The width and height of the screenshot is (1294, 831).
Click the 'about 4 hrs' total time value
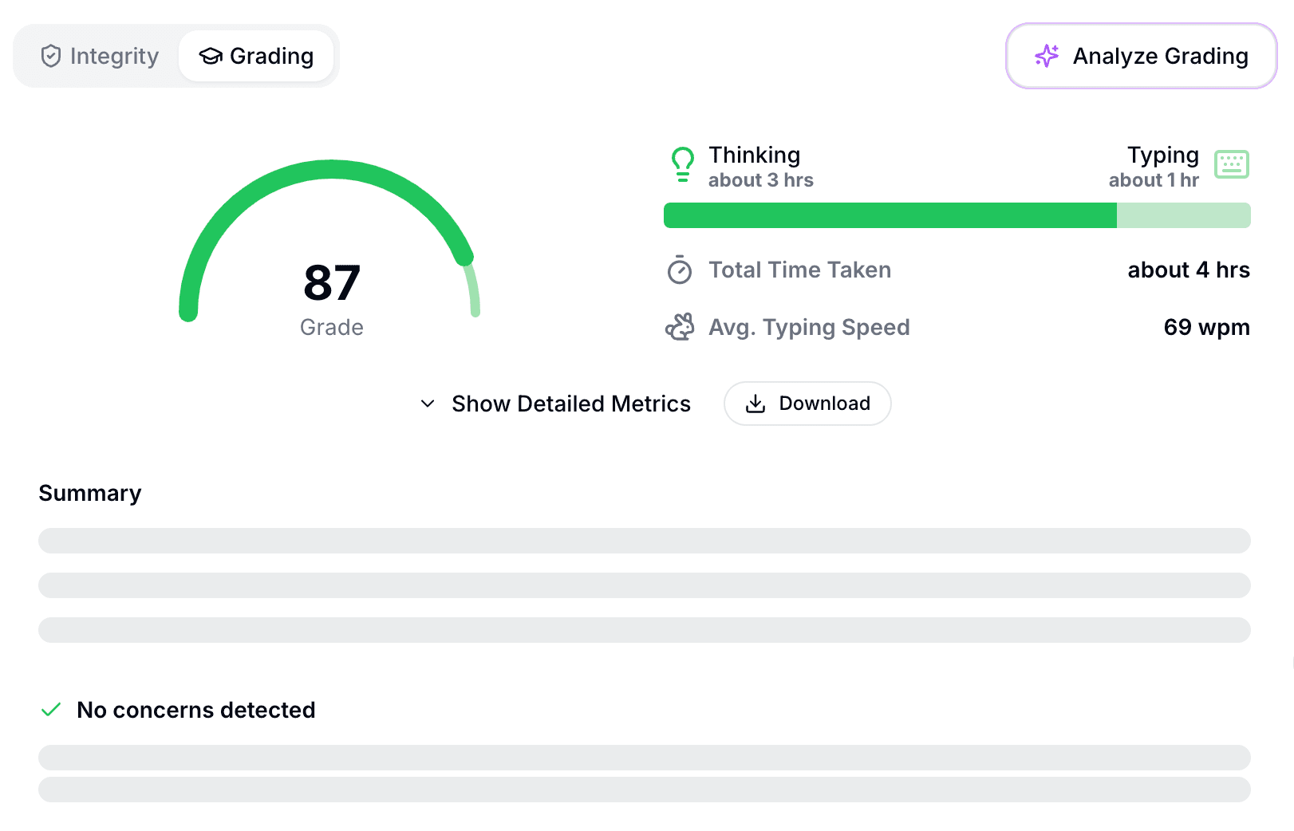(1189, 270)
